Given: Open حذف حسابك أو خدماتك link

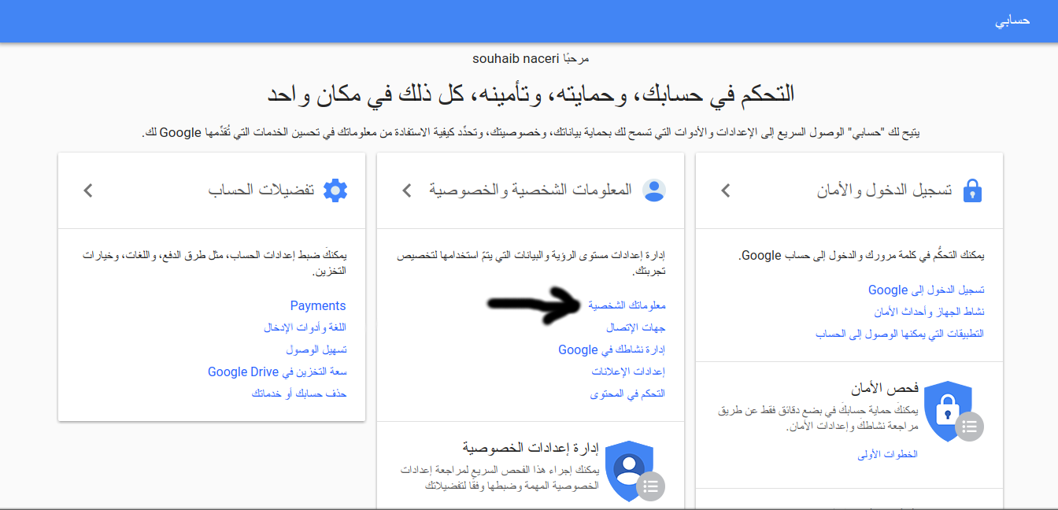Looking at the screenshot, I should click(299, 394).
